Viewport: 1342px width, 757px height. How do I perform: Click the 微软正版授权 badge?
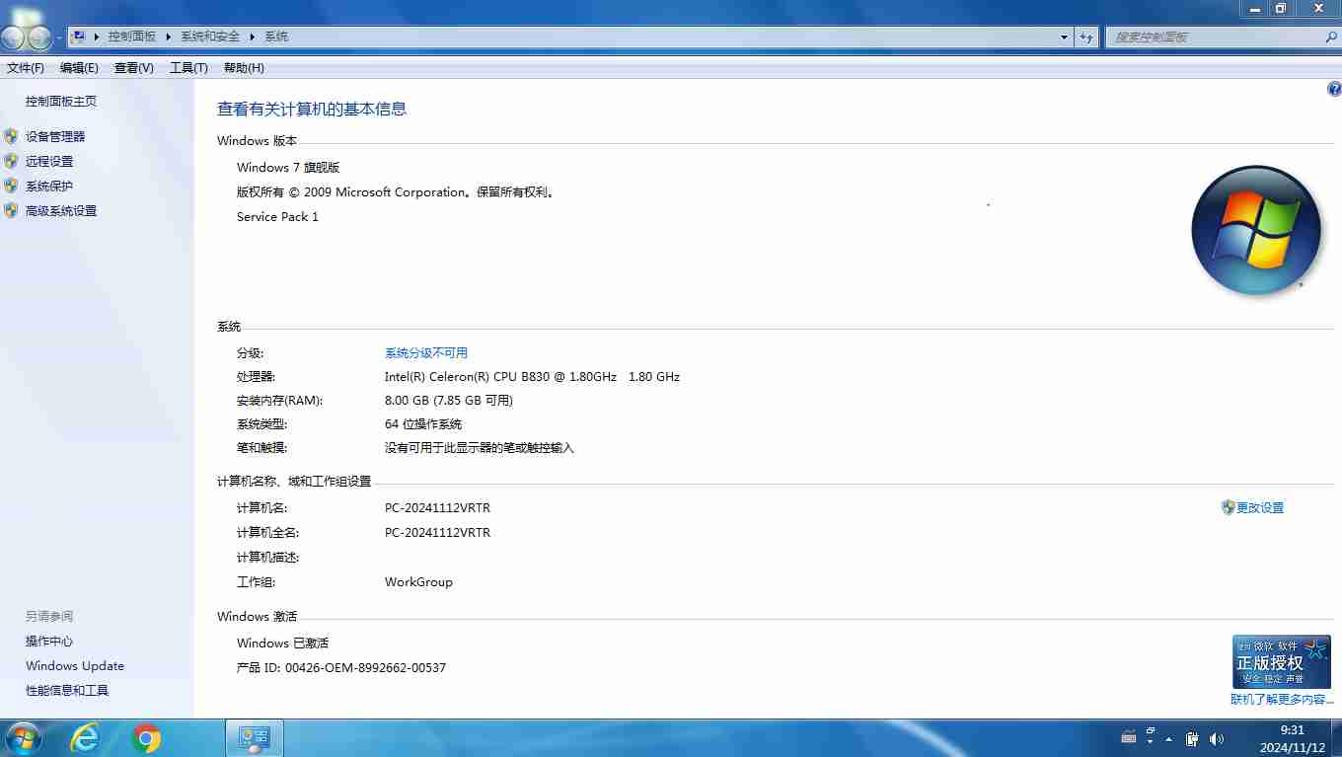1281,663
